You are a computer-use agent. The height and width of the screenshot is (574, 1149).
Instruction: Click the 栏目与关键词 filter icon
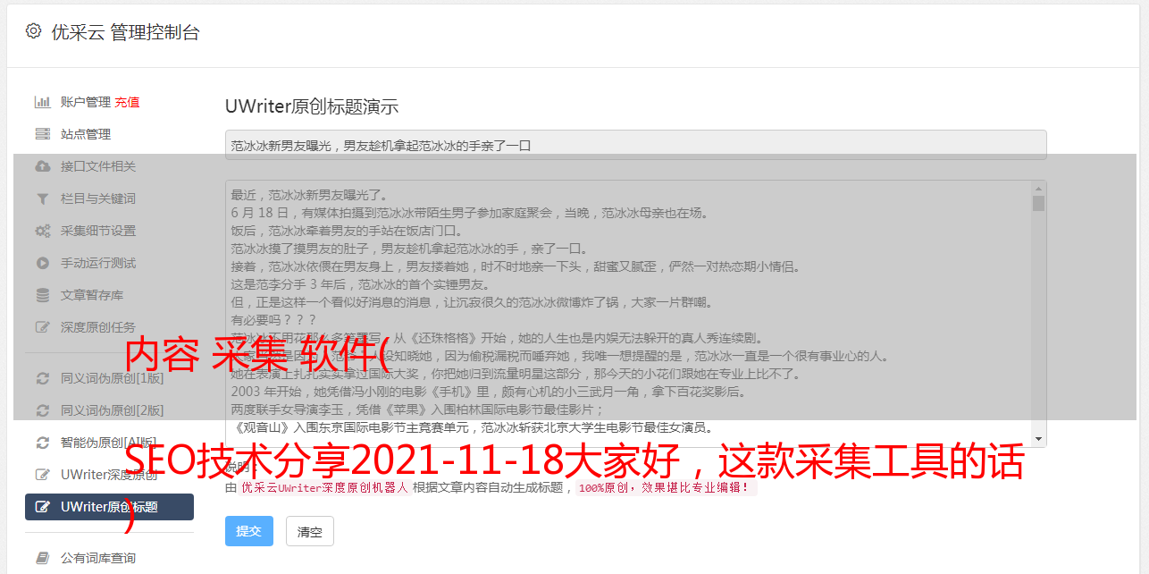42,198
